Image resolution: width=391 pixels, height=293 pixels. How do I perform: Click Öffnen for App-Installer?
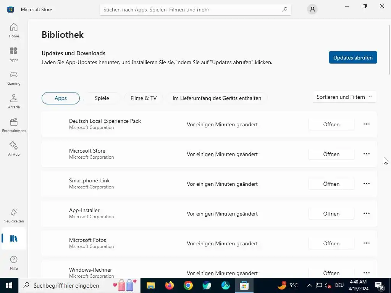click(x=331, y=214)
